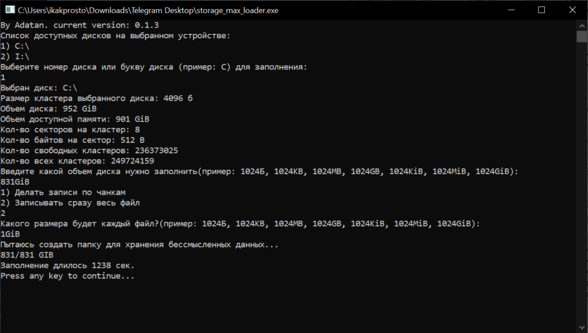Maximize the storage_max_loader console window

pyautogui.click(x=541, y=10)
